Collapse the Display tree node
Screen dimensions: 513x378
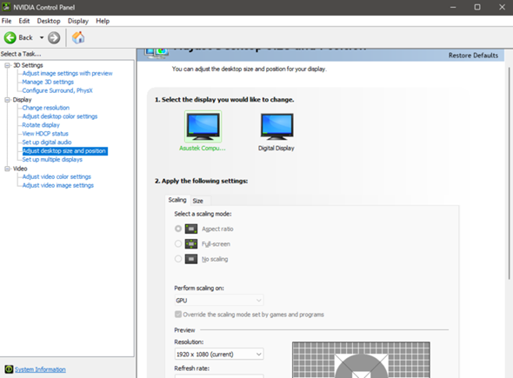(7, 100)
